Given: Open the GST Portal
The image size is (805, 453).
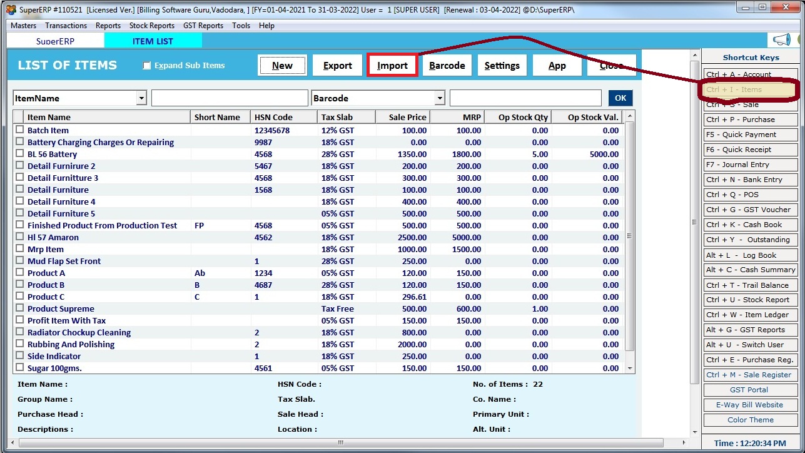Looking at the screenshot, I should pos(750,389).
